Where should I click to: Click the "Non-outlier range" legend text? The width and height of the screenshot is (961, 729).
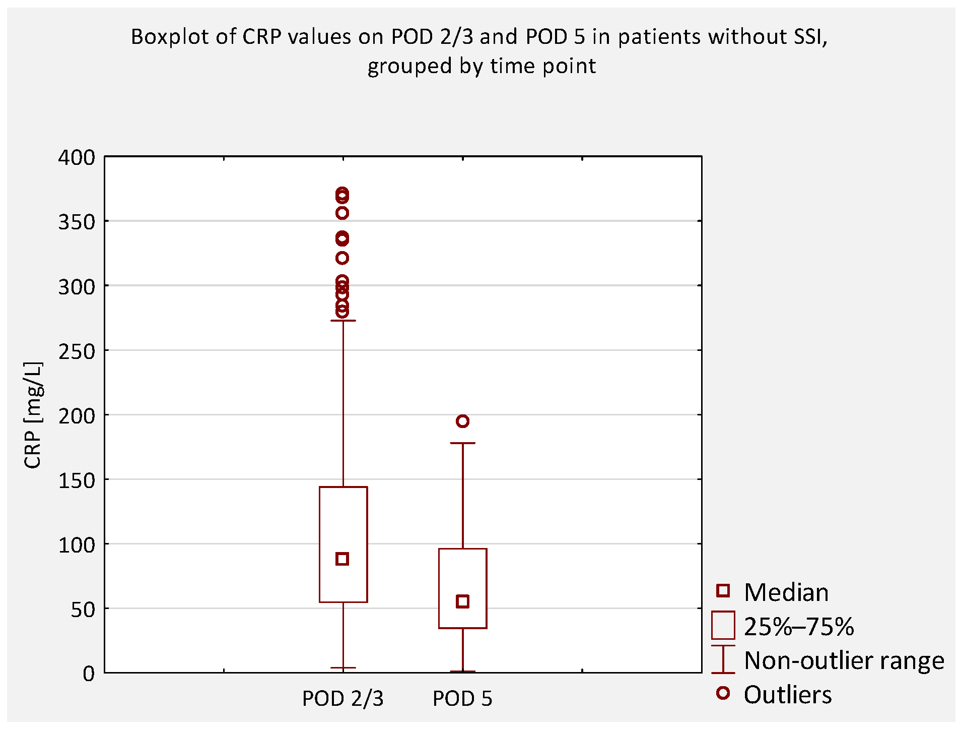(x=844, y=660)
